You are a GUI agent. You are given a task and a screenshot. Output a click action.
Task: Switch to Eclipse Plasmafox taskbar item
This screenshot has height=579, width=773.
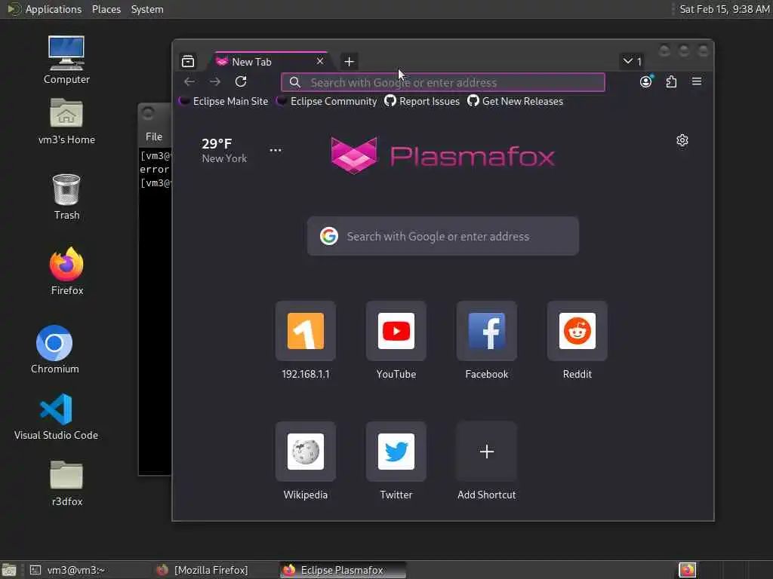(342, 570)
